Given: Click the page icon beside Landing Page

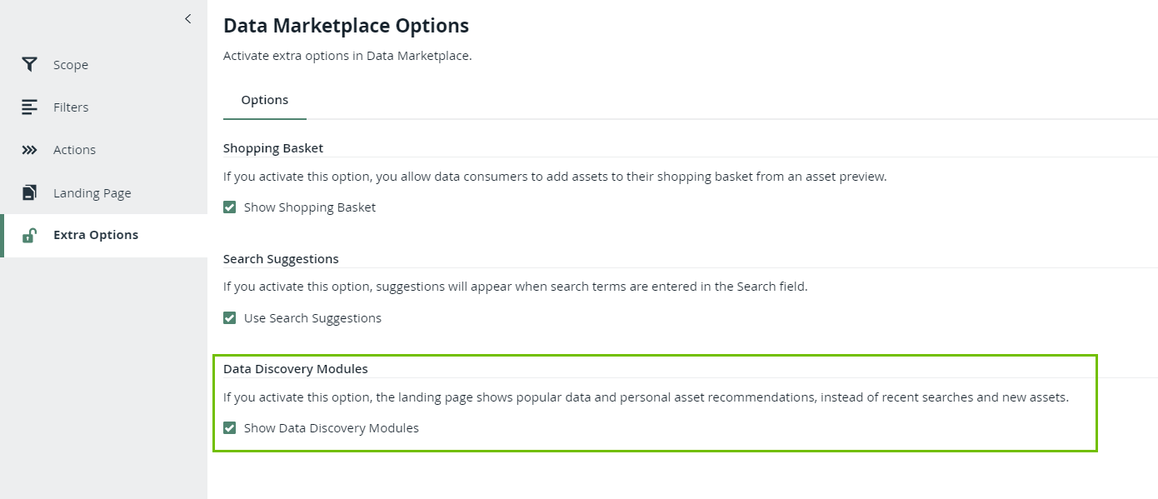Looking at the screenshot, I should click(29, 192).
